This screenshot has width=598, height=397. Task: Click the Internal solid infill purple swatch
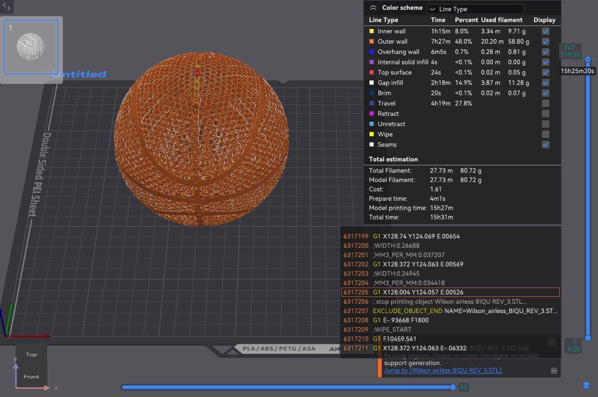[x=371, y=62]
